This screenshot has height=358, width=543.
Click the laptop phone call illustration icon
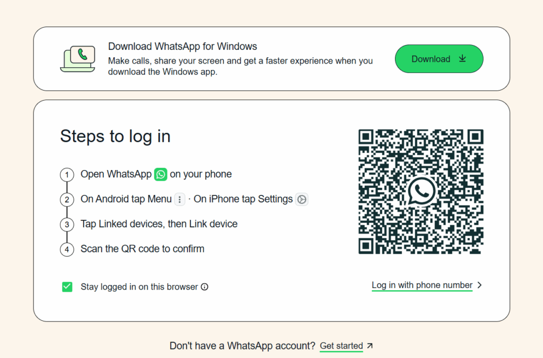(78, 59)
